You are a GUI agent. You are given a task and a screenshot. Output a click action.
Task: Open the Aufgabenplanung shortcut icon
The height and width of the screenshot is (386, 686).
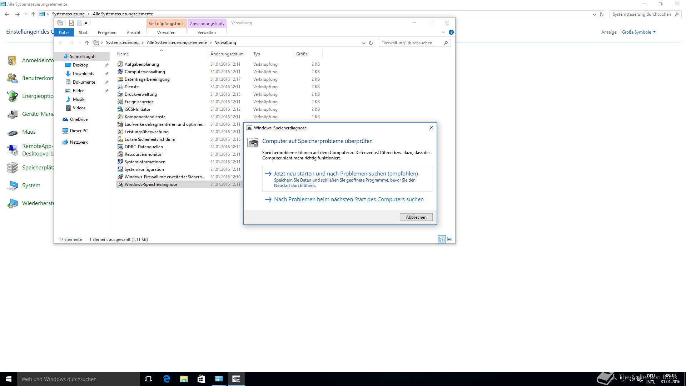coord(120,64)
